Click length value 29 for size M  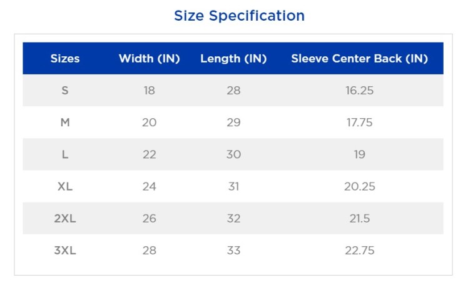pos(233,122)
